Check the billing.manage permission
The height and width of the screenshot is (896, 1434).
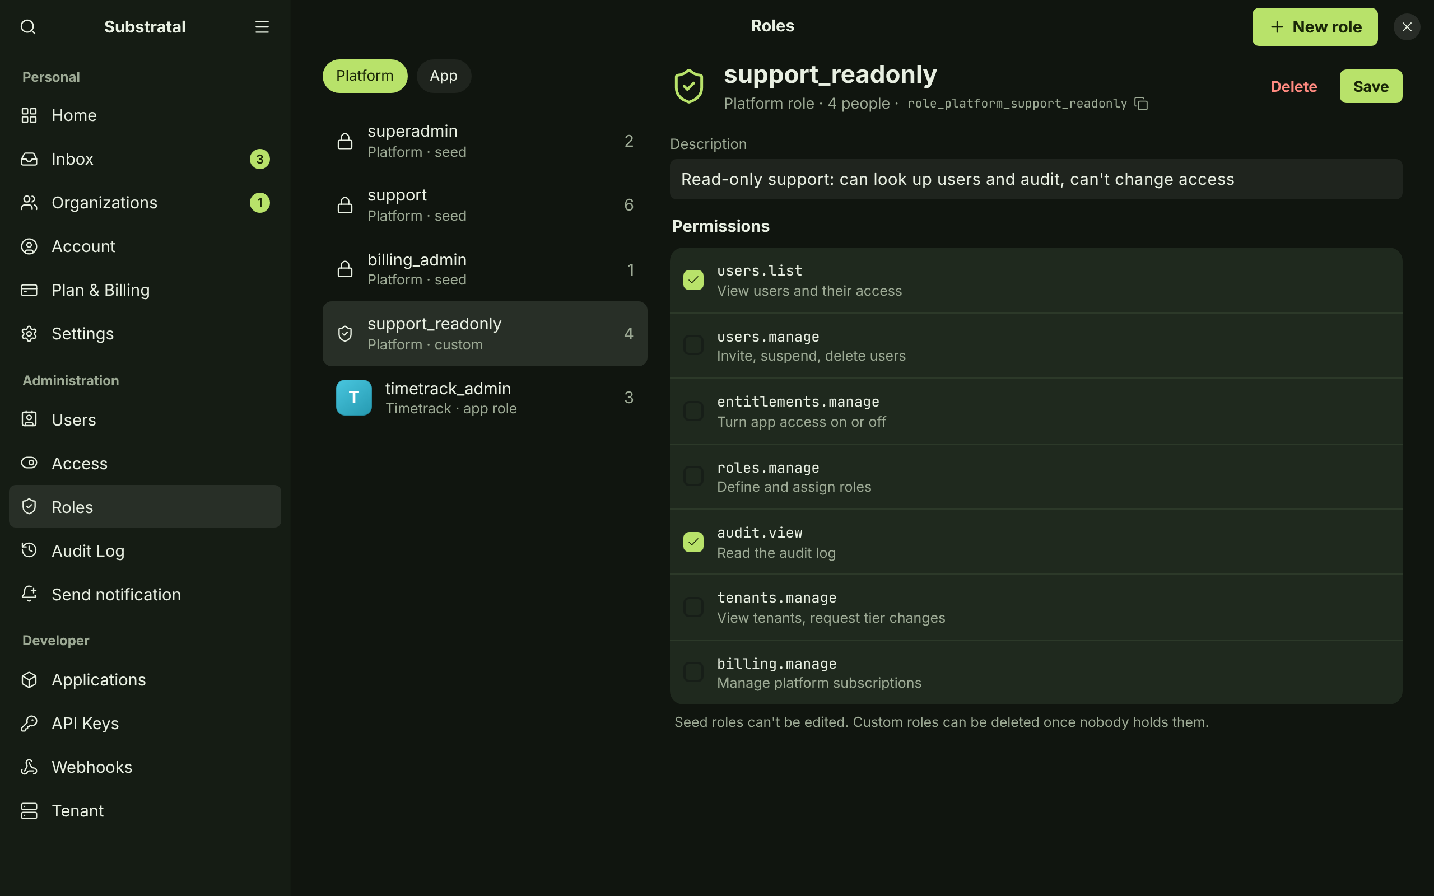click(693, 672)
